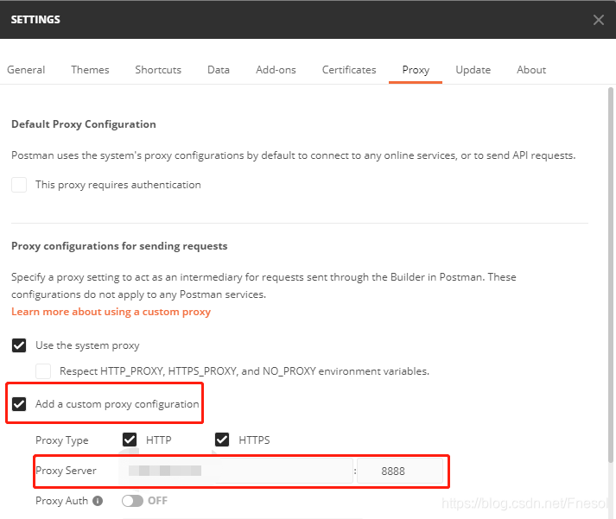Click the 'Proxy Server' label
Screen dimensions: 616x519
(66, 471)
